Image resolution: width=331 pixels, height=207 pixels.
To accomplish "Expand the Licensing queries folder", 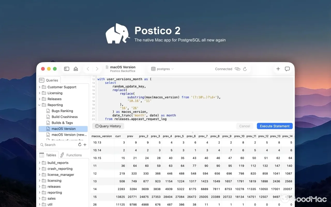I will click(40, 93).
